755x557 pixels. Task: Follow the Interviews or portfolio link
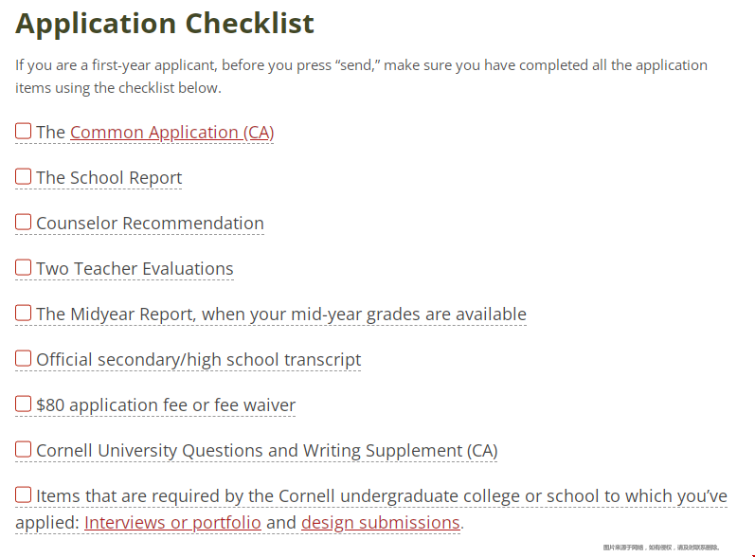tap(172, 523)
